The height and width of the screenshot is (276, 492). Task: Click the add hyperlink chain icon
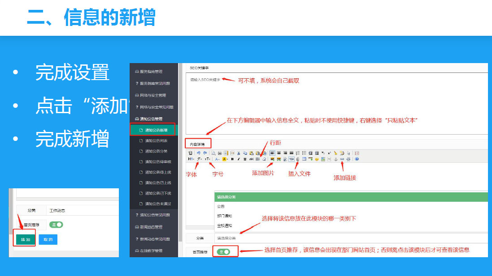coord(342,159)
